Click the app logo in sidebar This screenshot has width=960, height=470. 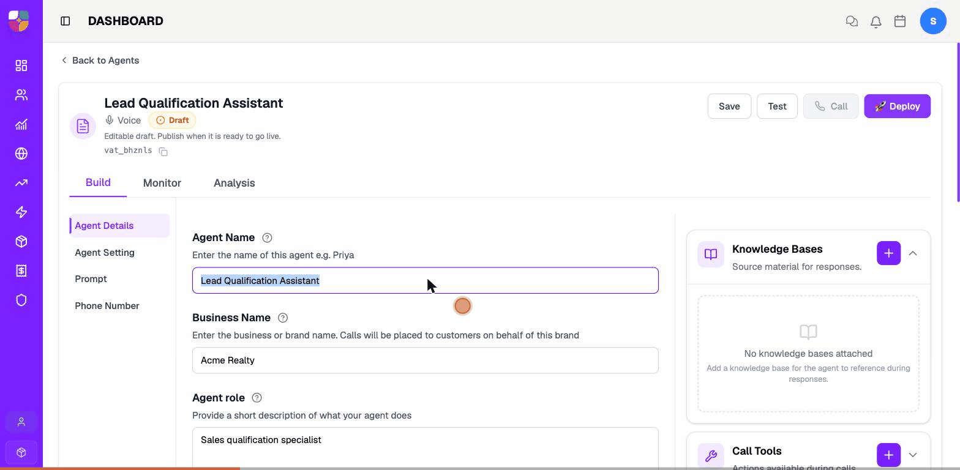click(19, 20)
